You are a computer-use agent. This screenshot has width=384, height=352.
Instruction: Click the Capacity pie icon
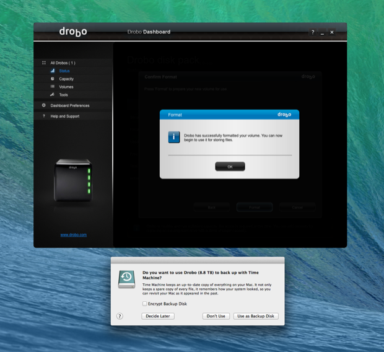(x=53, y=79)
